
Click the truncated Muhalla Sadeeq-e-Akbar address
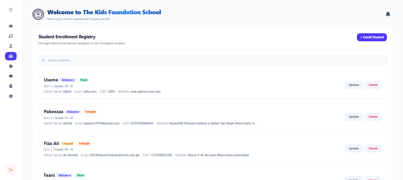(213, 123)
